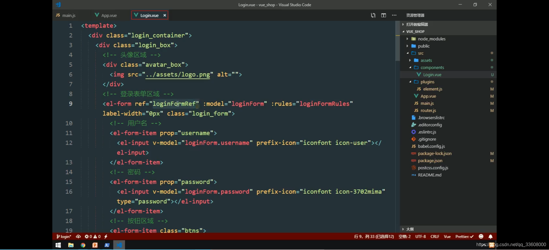The height and width of the screenshot is (250, 549).
Task: Change file encoding UTF-8
Action: (x=421, y=237)
